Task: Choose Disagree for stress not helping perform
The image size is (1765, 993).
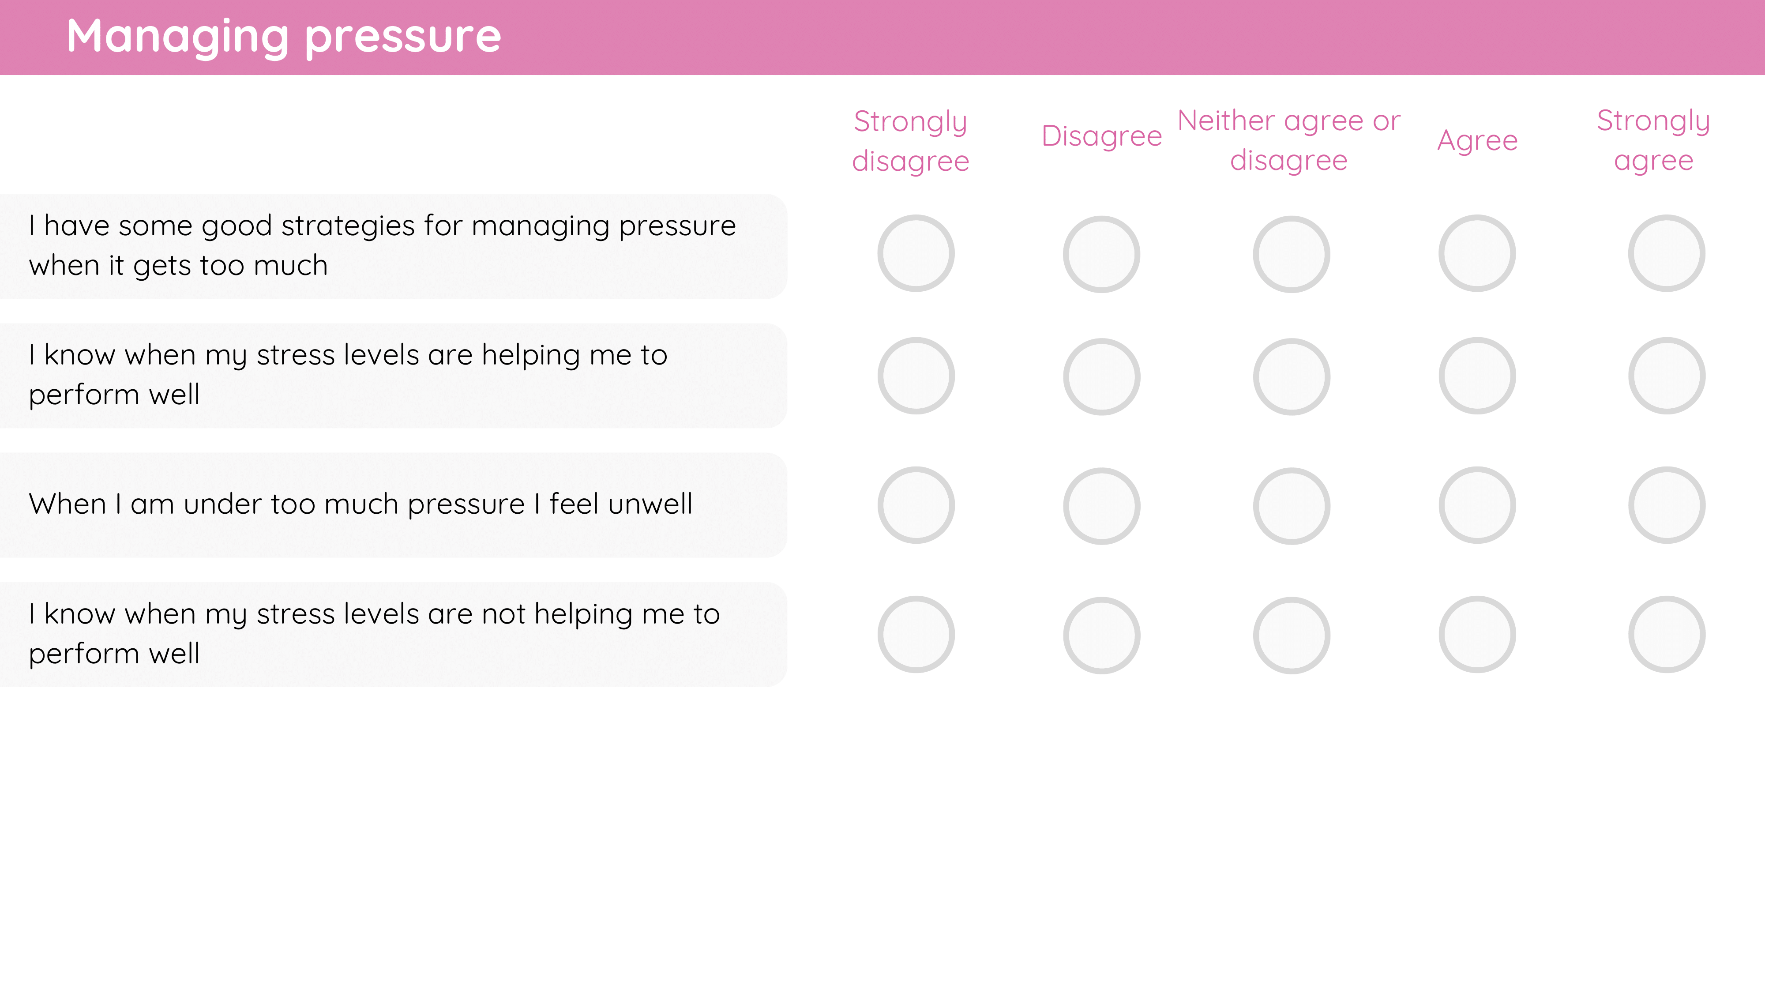Action: coord(1102,636)
